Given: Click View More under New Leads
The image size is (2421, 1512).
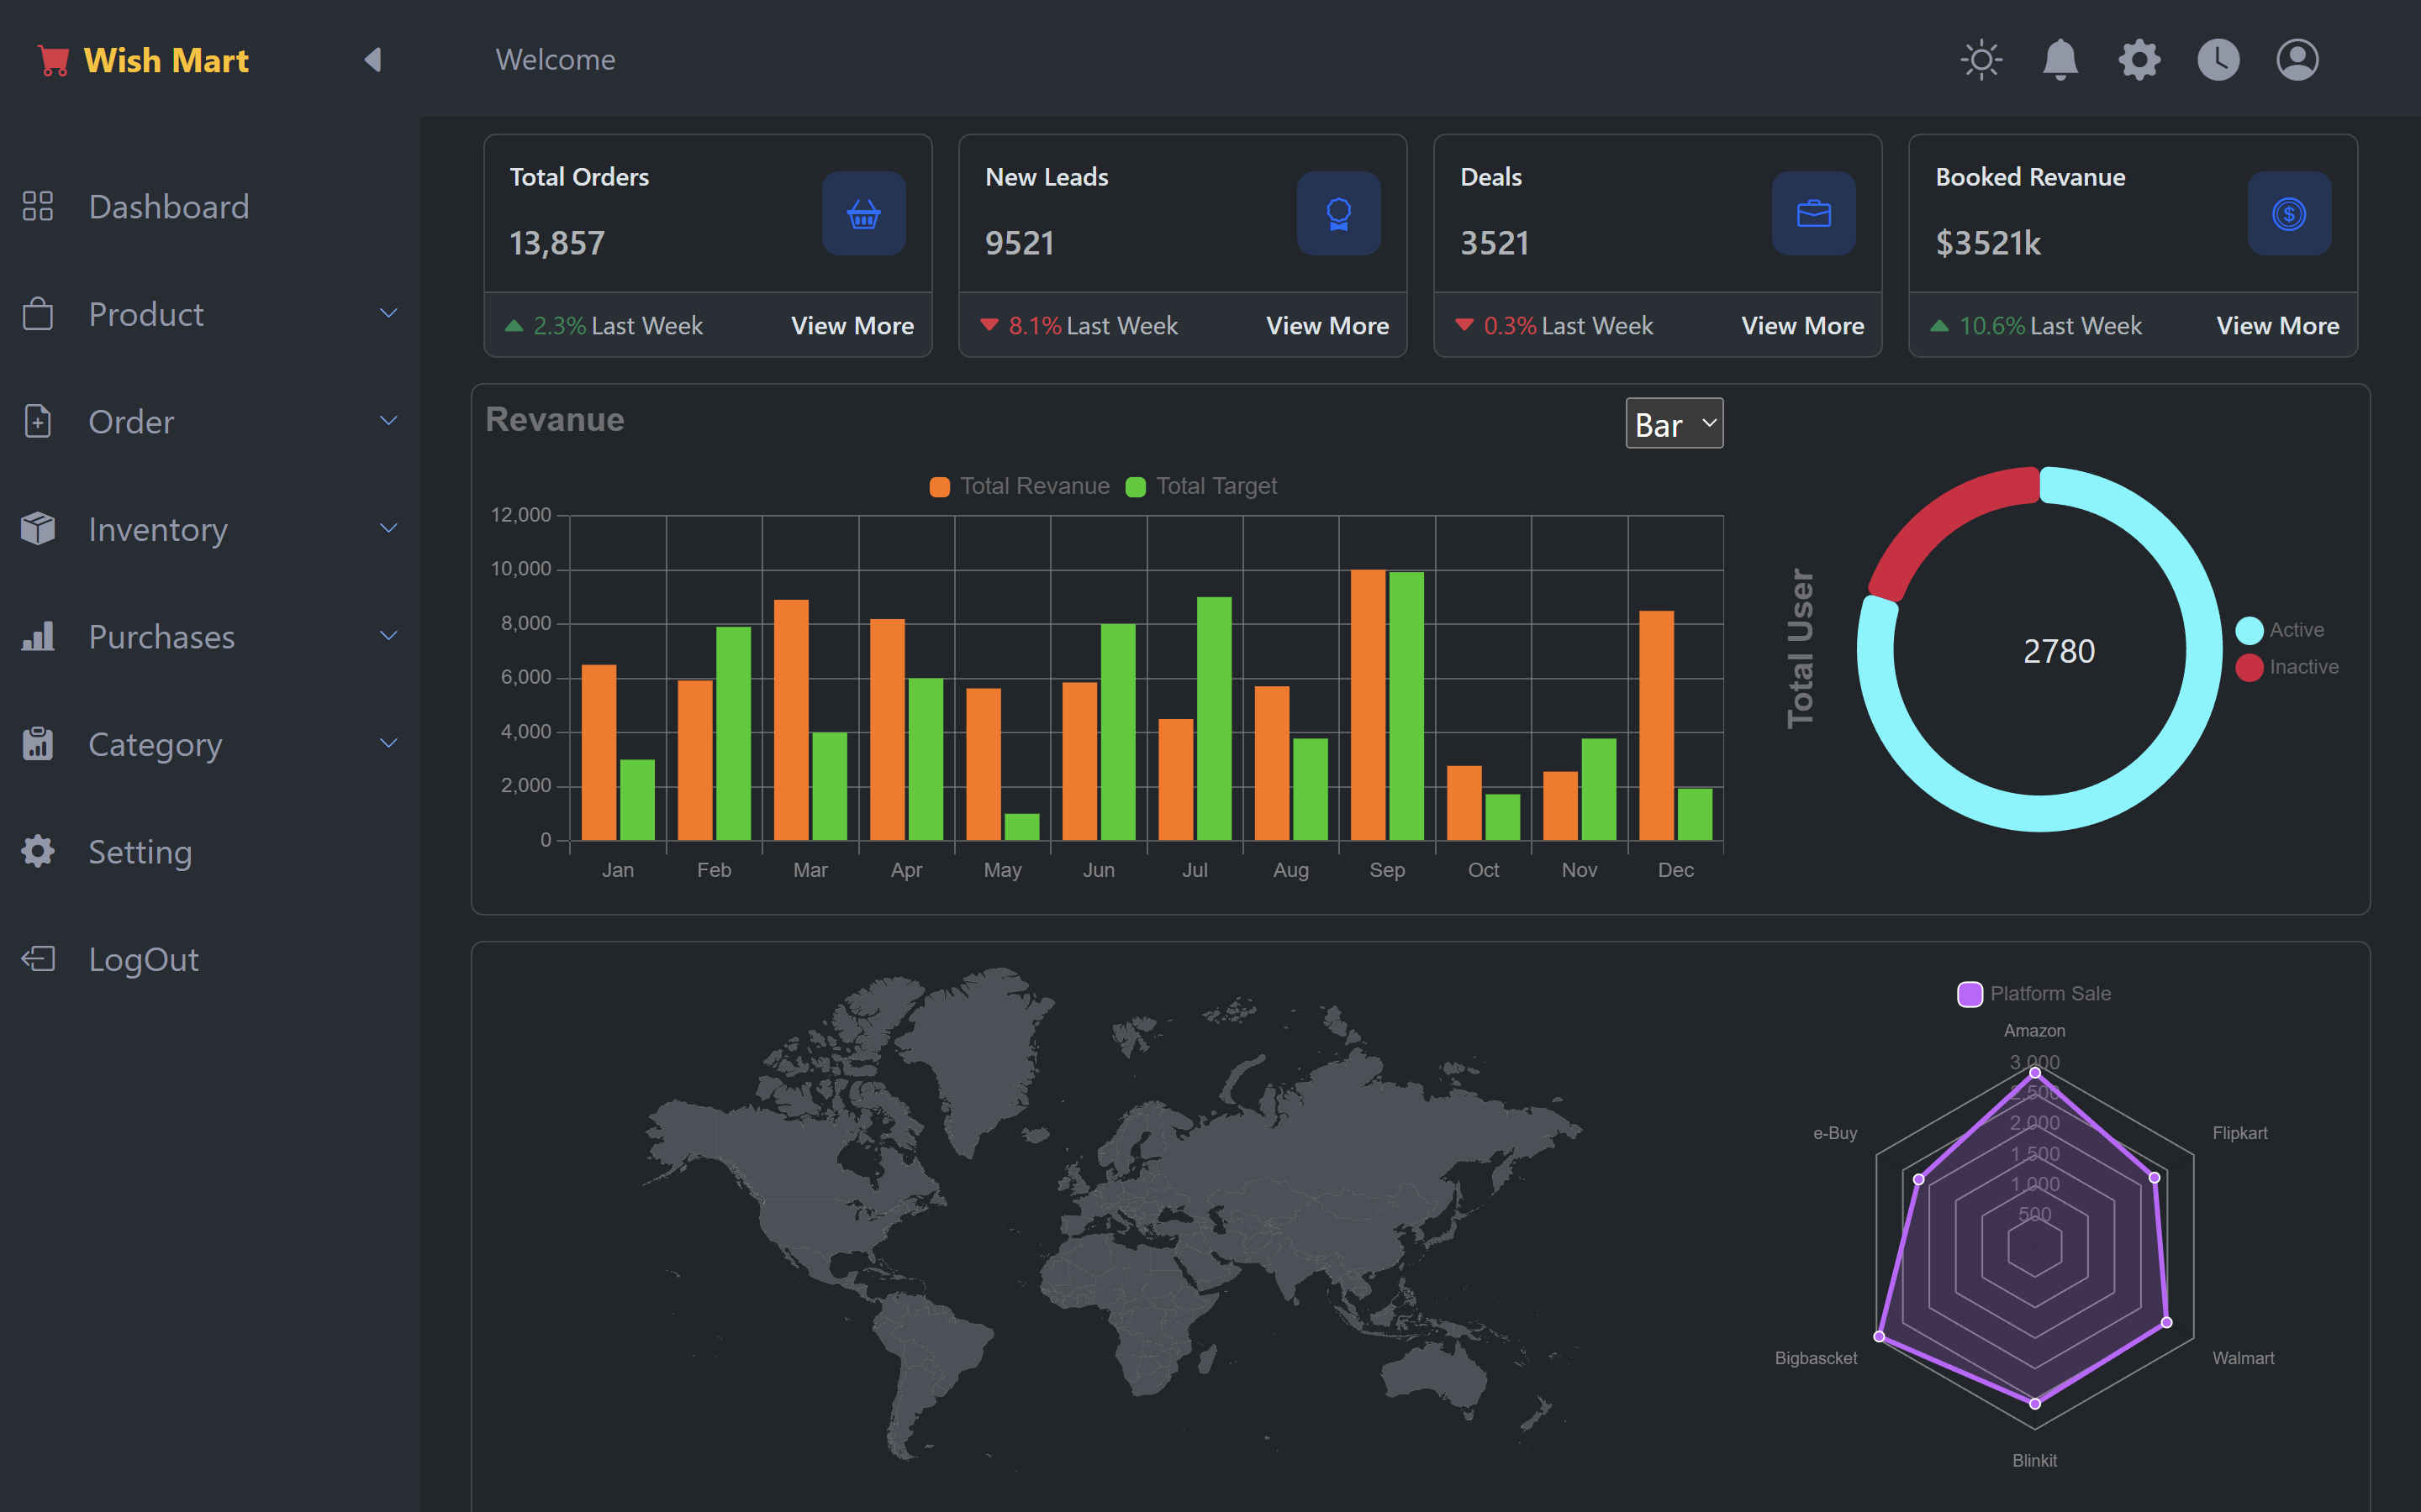Looking at the screenshot, I should 1327,326.
